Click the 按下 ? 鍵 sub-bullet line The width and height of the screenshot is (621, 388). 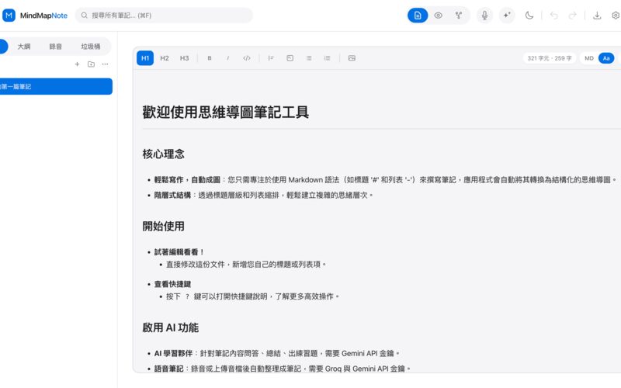tap(253, 296)
